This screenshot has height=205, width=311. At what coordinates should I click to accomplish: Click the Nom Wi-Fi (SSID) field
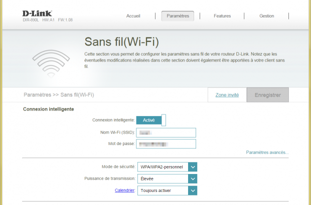166,132
